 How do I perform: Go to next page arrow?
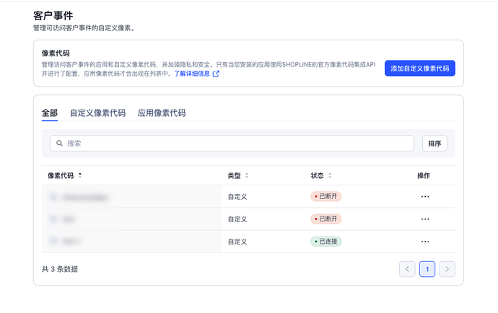coord(447,269)
